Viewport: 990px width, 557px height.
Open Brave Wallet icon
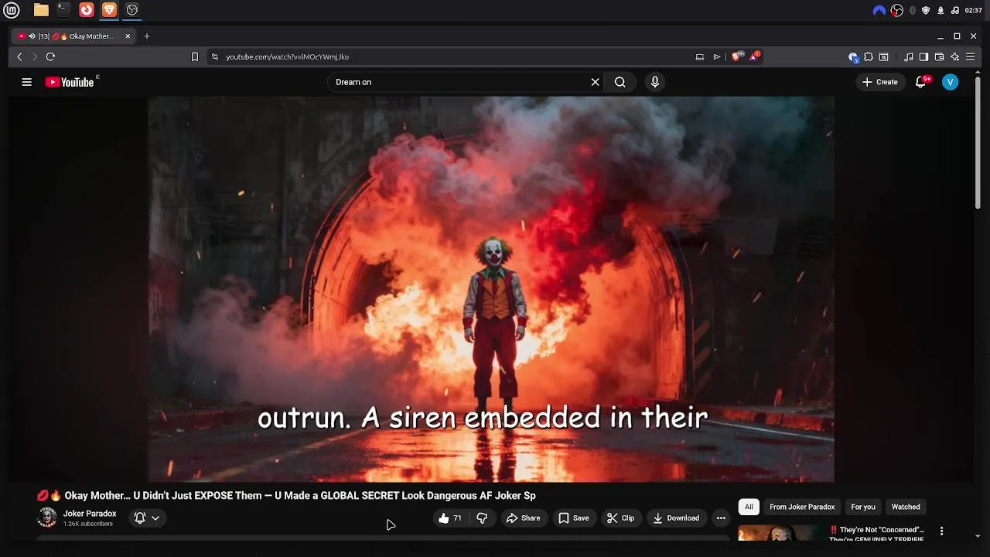939,56
